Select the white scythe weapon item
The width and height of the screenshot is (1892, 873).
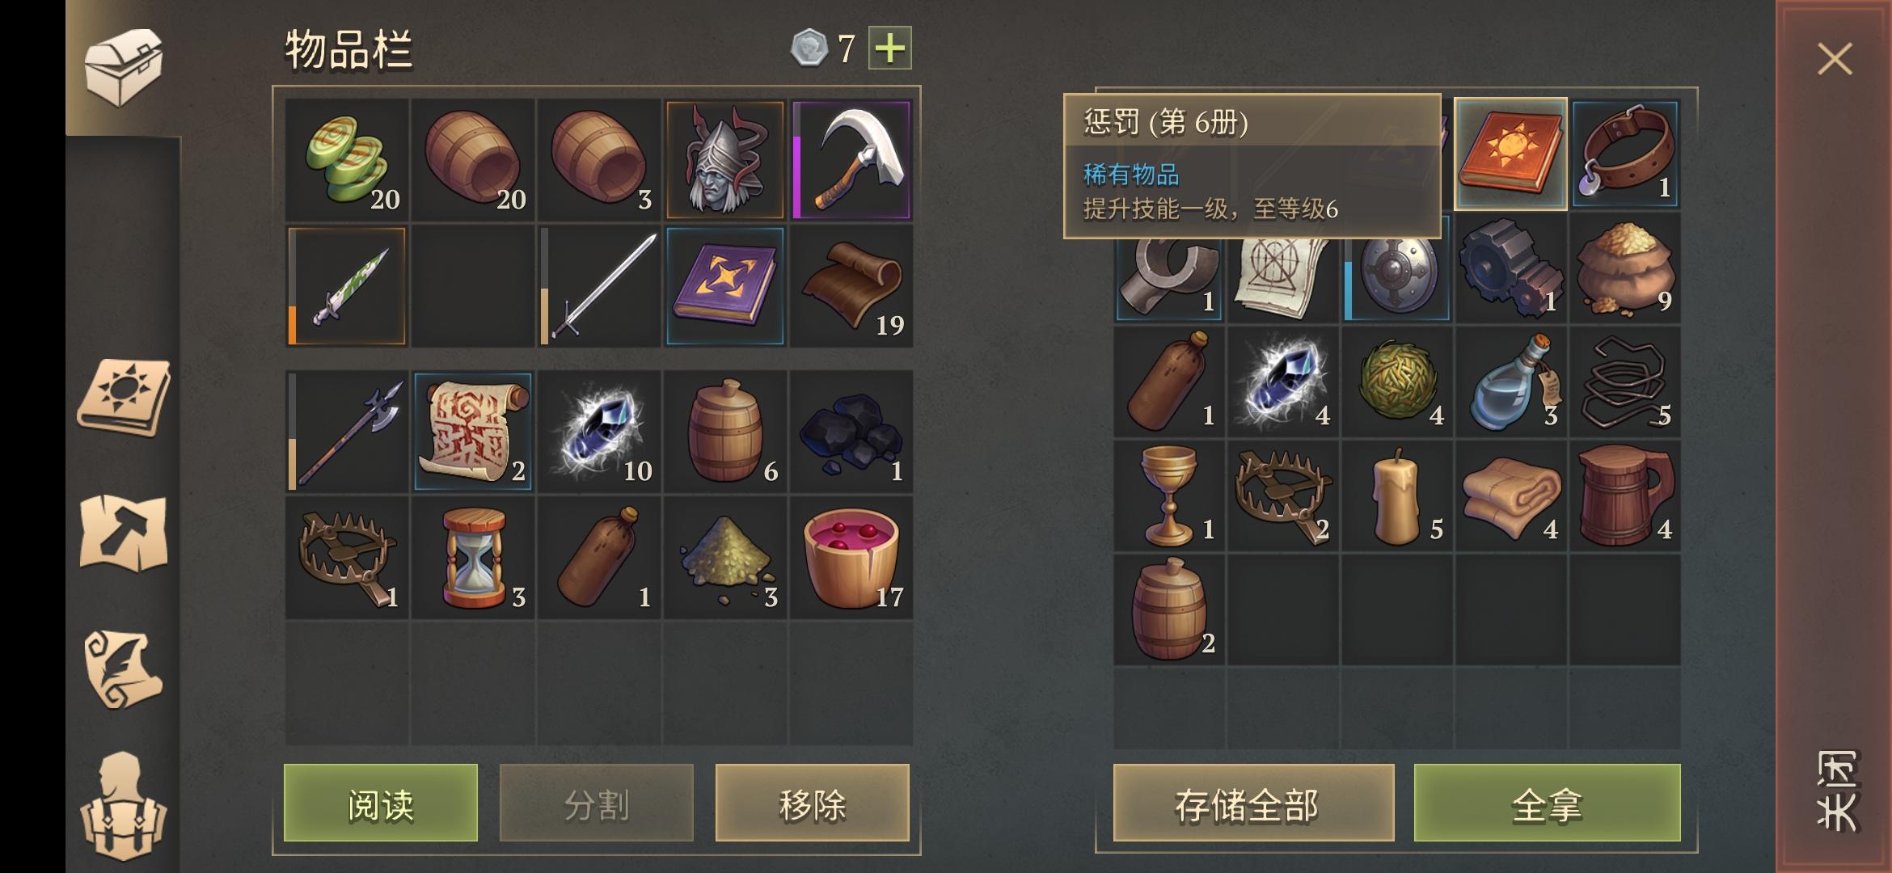tap(851, 160)
